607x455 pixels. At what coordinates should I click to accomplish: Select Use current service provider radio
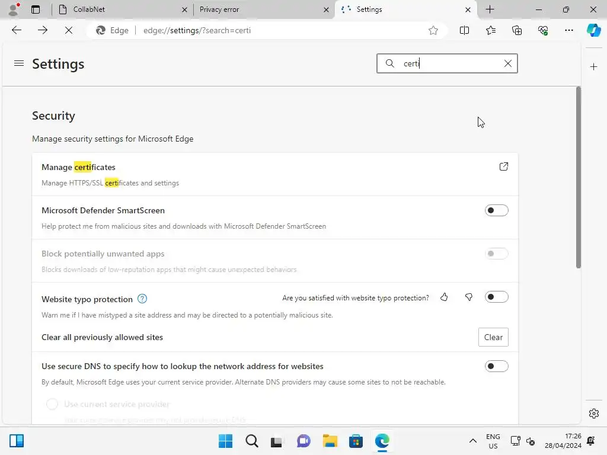coord(52,404)
